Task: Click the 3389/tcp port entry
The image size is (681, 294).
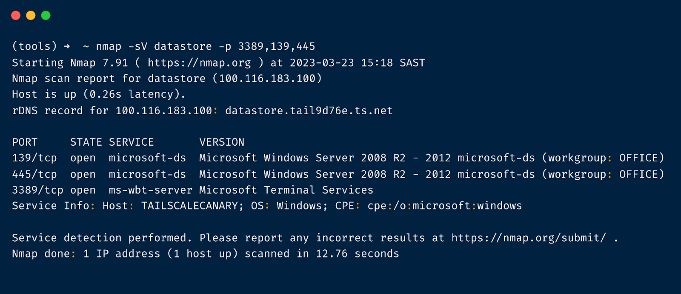Action: (x=37, y=190)
